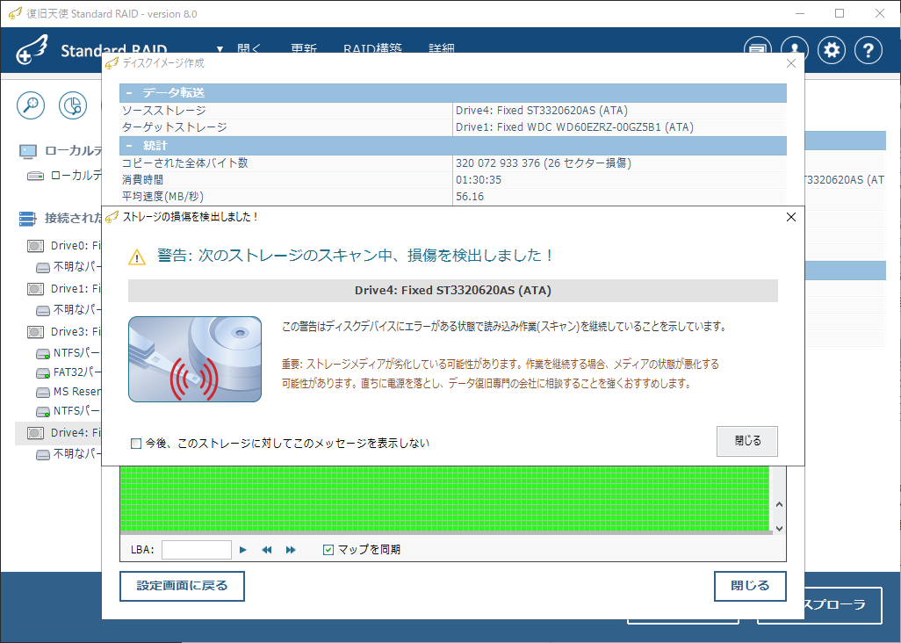Select Drive3 row in storage tree
The image size is (901, 643).
[59, 332]
